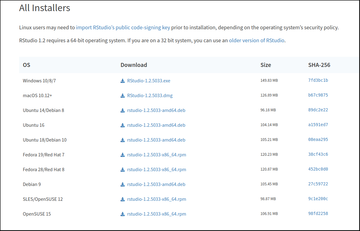The image size is (360, 231).
Task: Click SHA-256 hash 7fd3bc1b
Action: tap(318, 80)
